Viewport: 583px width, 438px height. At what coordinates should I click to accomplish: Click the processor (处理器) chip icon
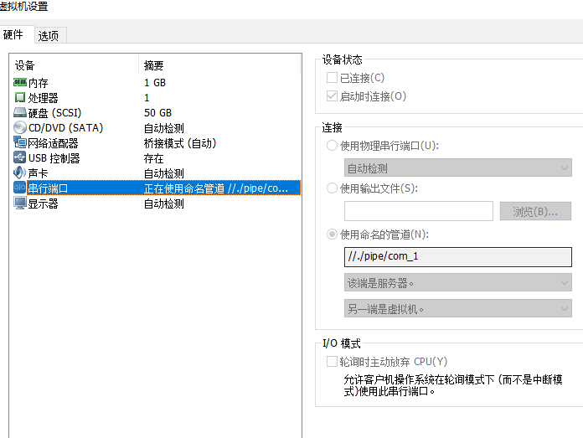click(x=20, y=97)
